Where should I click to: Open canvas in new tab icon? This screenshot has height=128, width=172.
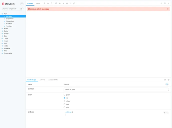[165, 3]
